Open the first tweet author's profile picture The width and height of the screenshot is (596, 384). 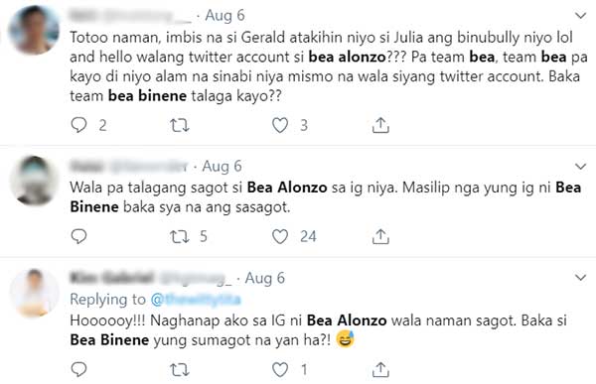34,30
